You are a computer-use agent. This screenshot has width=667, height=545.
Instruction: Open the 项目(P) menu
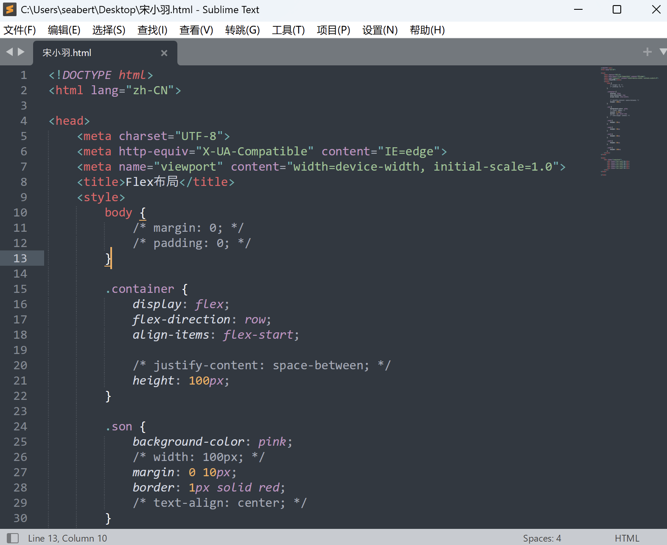click(333, 30)
